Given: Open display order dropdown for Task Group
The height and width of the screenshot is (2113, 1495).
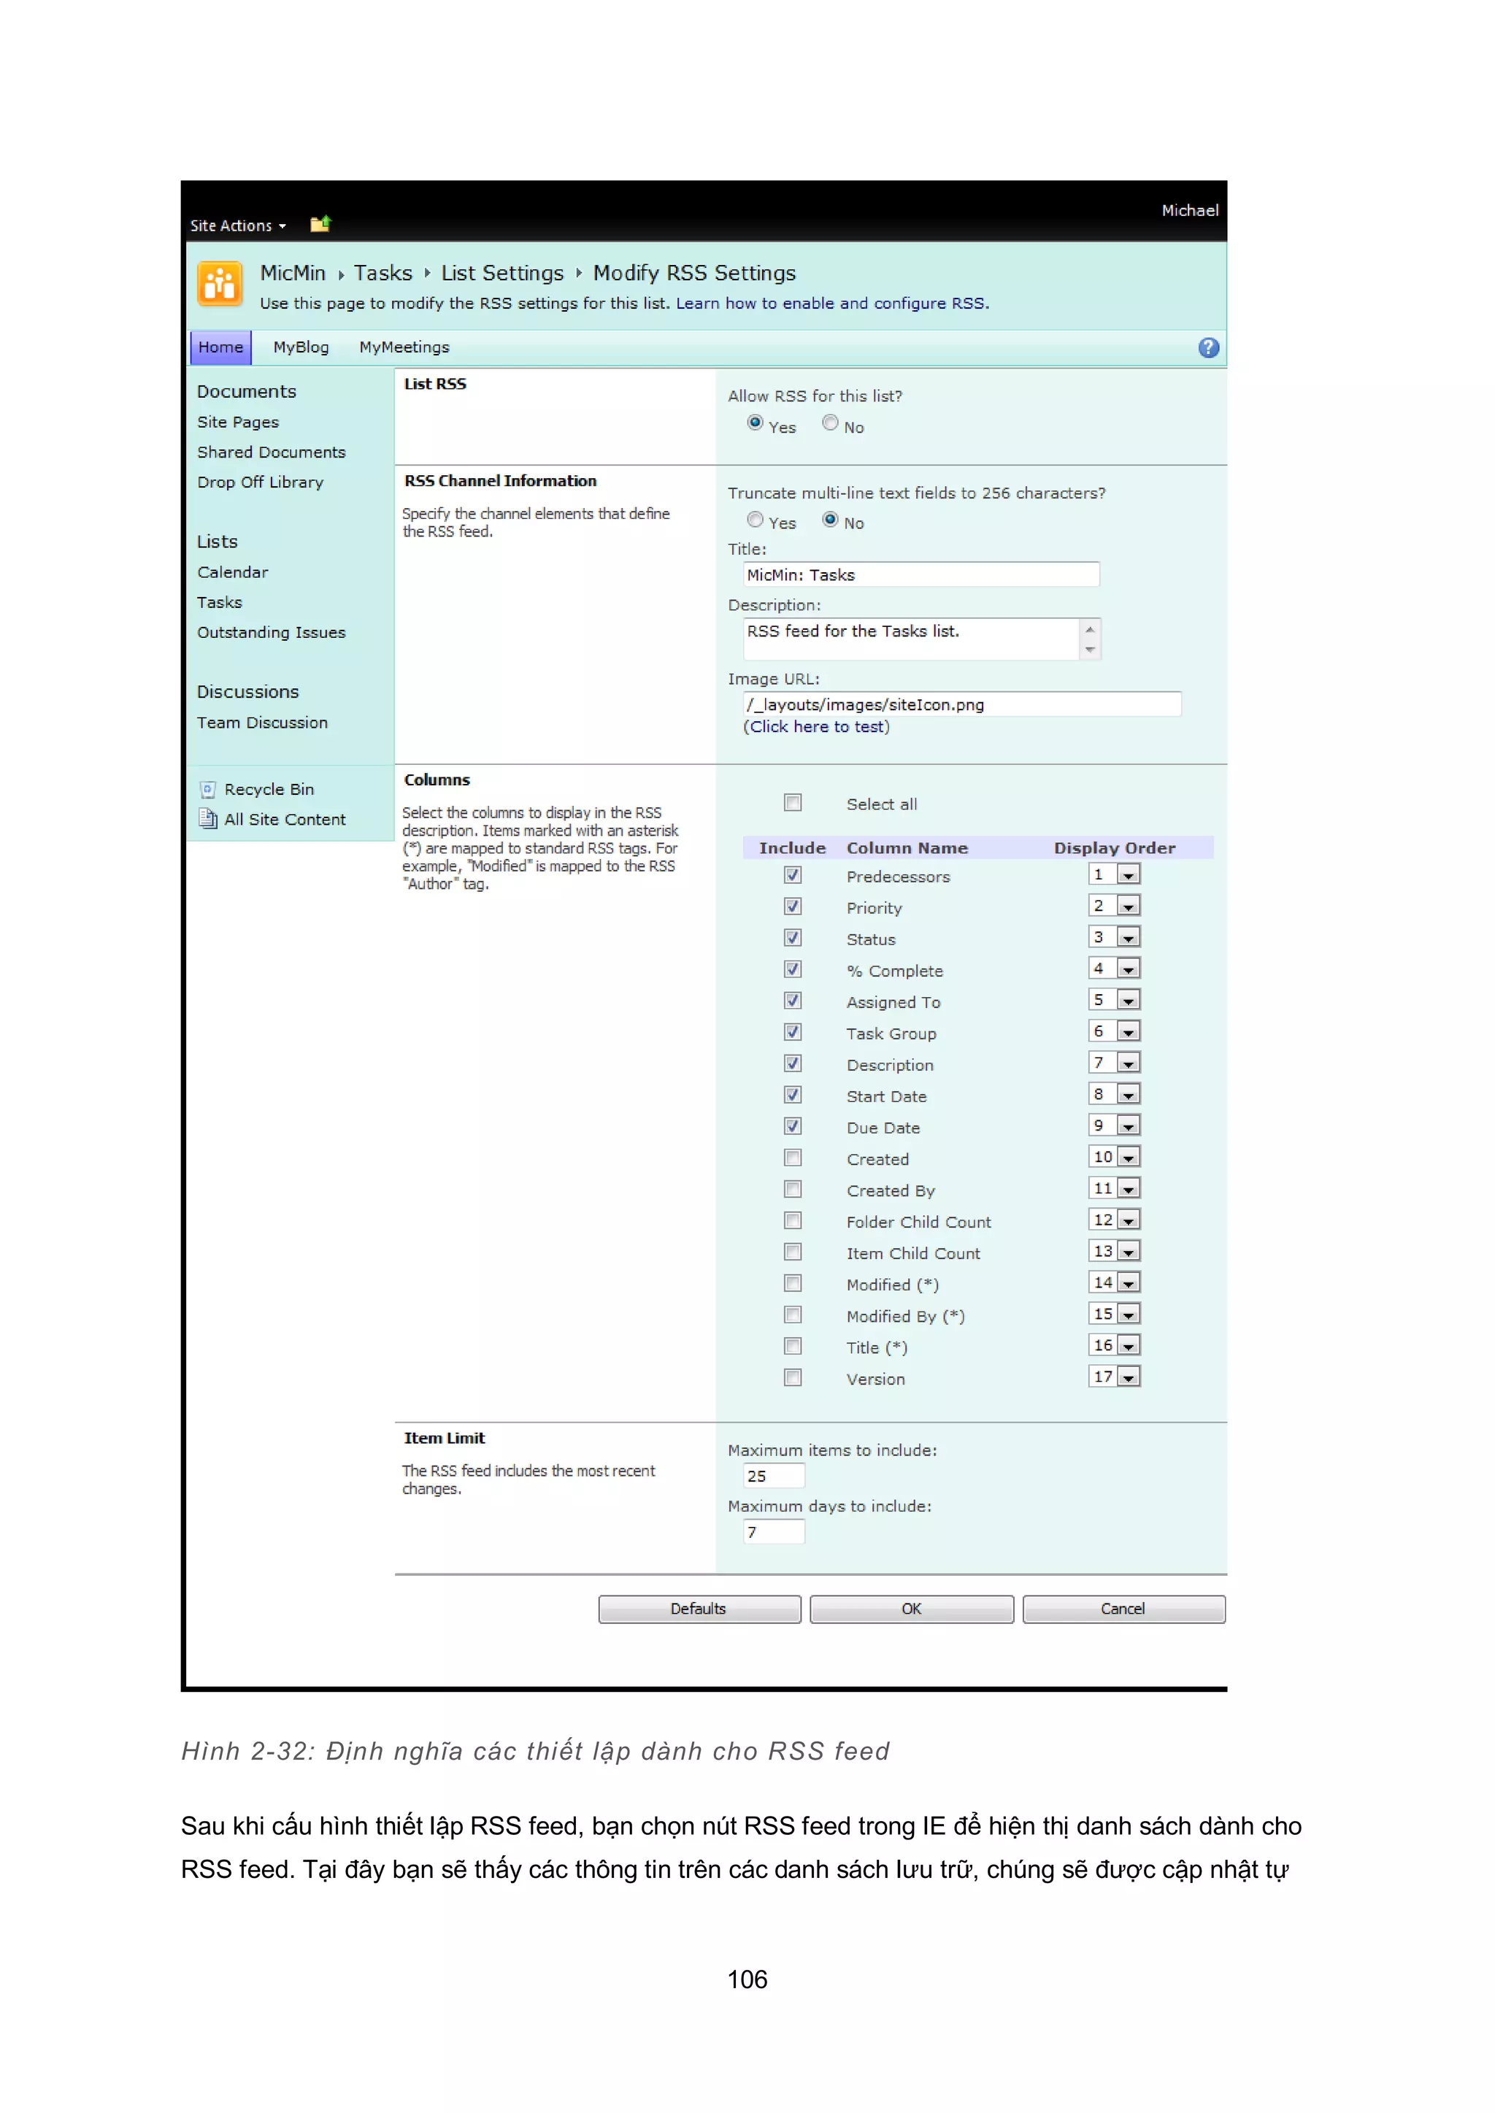Looking at the screenshot, I should coord(1115,1031).
